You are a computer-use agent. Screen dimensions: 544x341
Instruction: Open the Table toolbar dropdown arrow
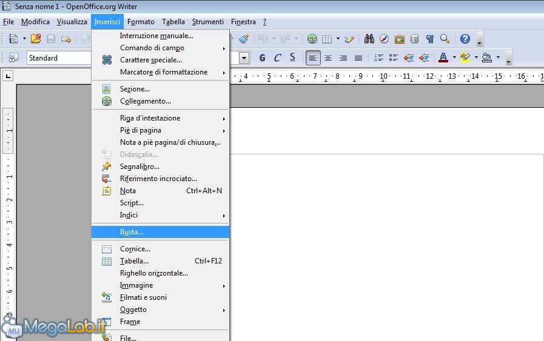338,39
